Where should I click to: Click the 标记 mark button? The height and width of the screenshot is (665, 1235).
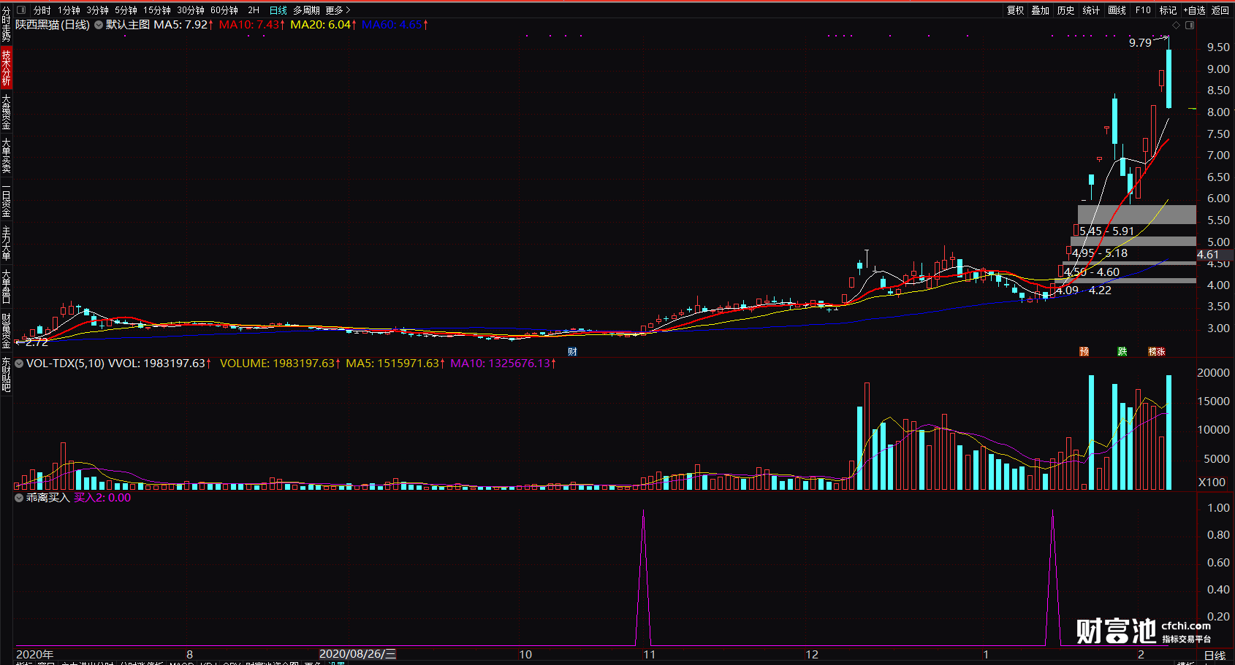(1168, 10)
